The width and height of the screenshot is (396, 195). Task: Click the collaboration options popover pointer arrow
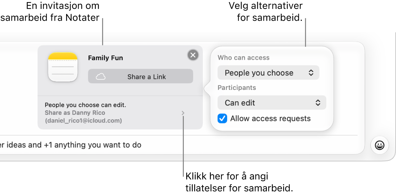(207, 89)
